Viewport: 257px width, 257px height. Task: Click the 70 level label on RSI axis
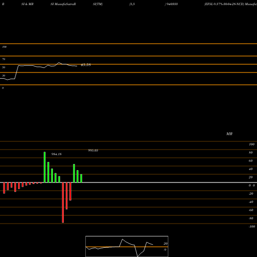tap(4, 59)
